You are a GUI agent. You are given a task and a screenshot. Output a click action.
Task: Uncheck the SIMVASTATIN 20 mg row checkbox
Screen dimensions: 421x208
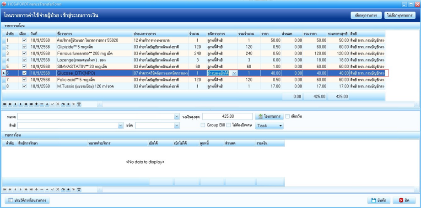tap(24, 66)
